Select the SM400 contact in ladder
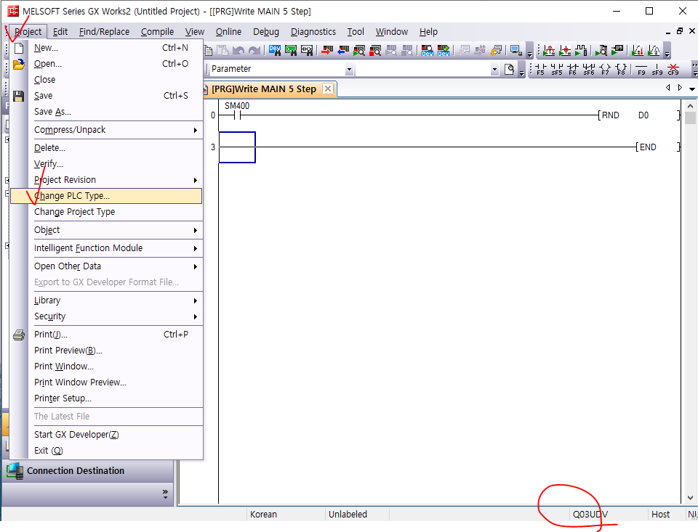This screenshot has height=532, width=698. tap(236, 115)
